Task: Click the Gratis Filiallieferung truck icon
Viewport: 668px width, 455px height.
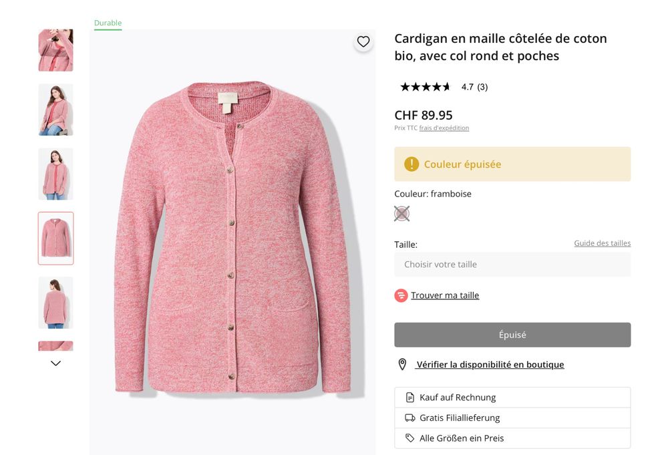Action: tap(410, 418)
